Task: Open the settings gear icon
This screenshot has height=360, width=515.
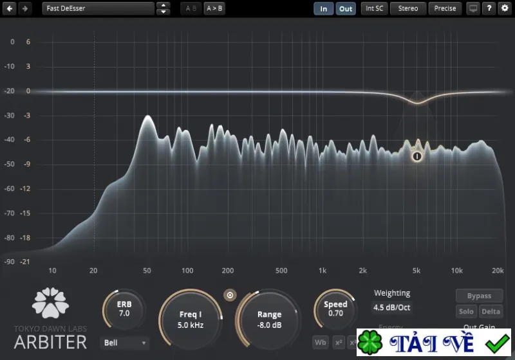Action: (x=505, y=8)
